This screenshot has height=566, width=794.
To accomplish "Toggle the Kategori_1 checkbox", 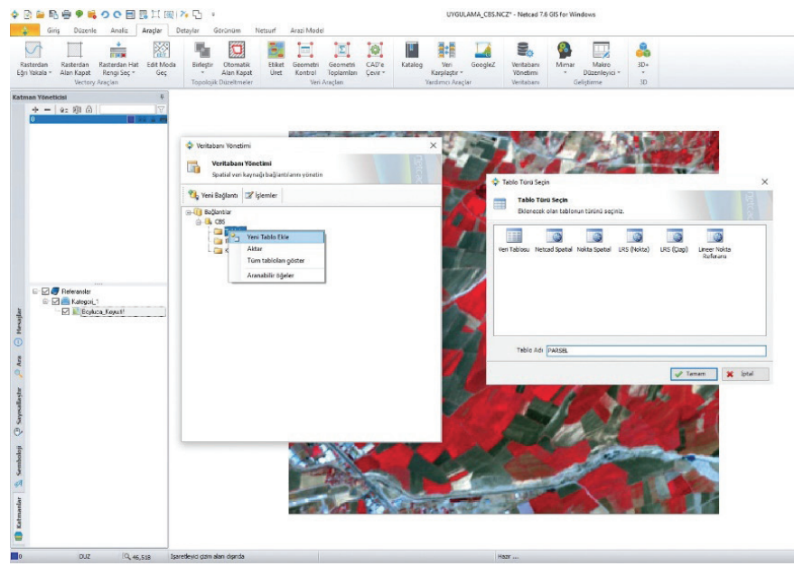I will (x=55, y=302).
